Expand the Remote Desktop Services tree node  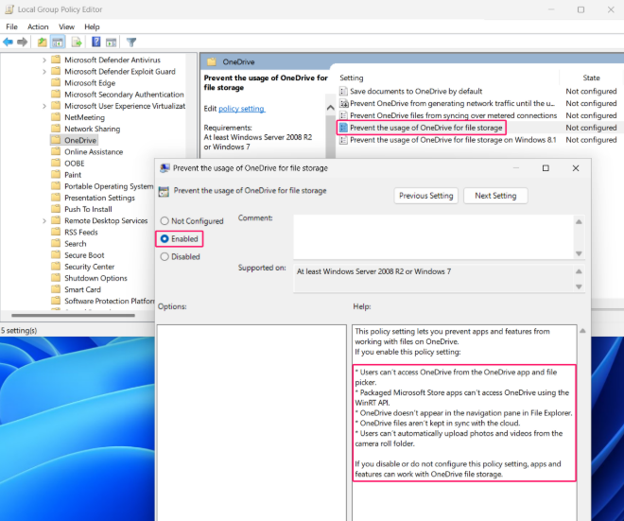pos(44,220)
